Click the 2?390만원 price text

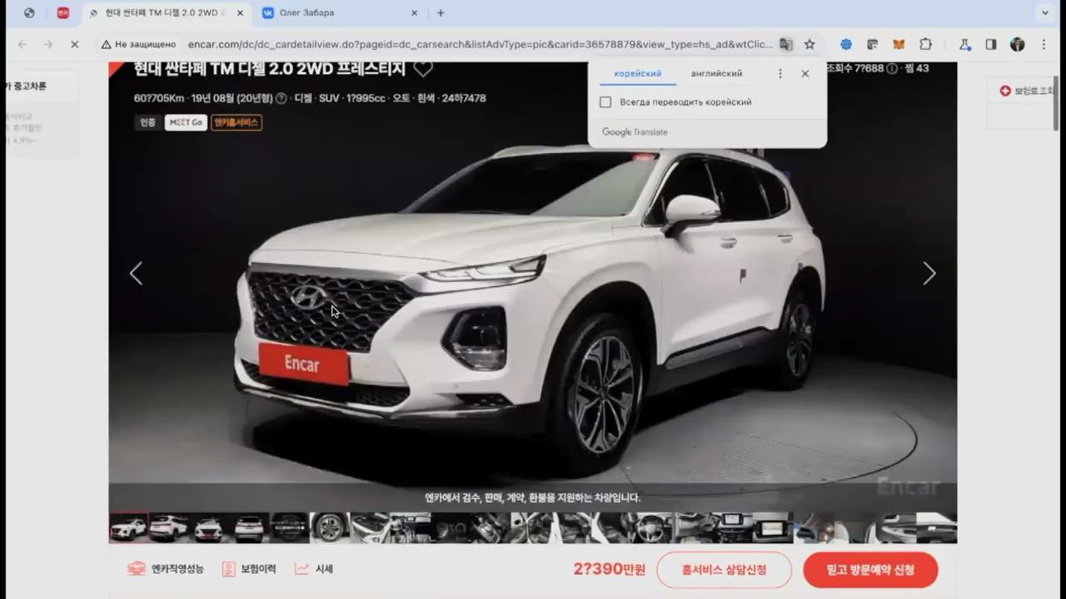[609, 569]
